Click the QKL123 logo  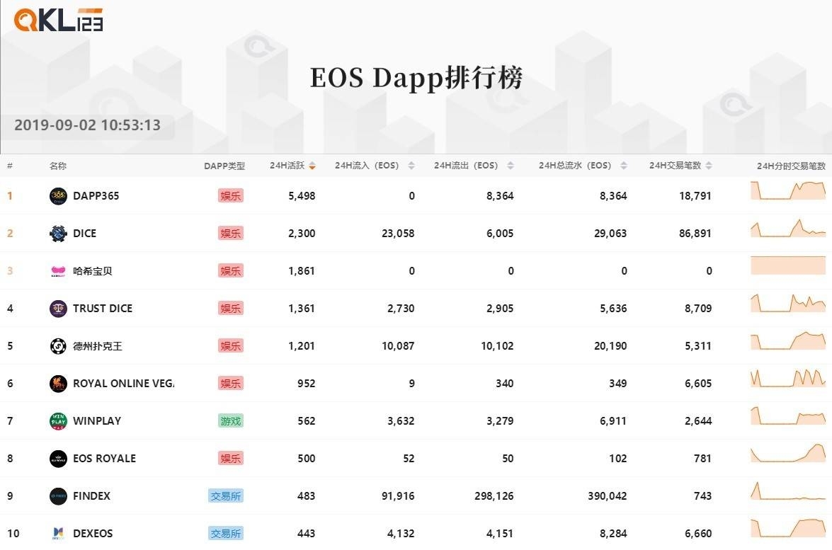click(58, 20)
